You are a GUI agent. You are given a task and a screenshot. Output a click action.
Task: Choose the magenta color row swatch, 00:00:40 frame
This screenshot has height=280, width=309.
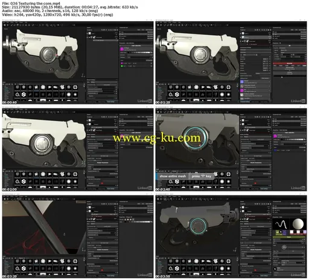tap(122, 63)
